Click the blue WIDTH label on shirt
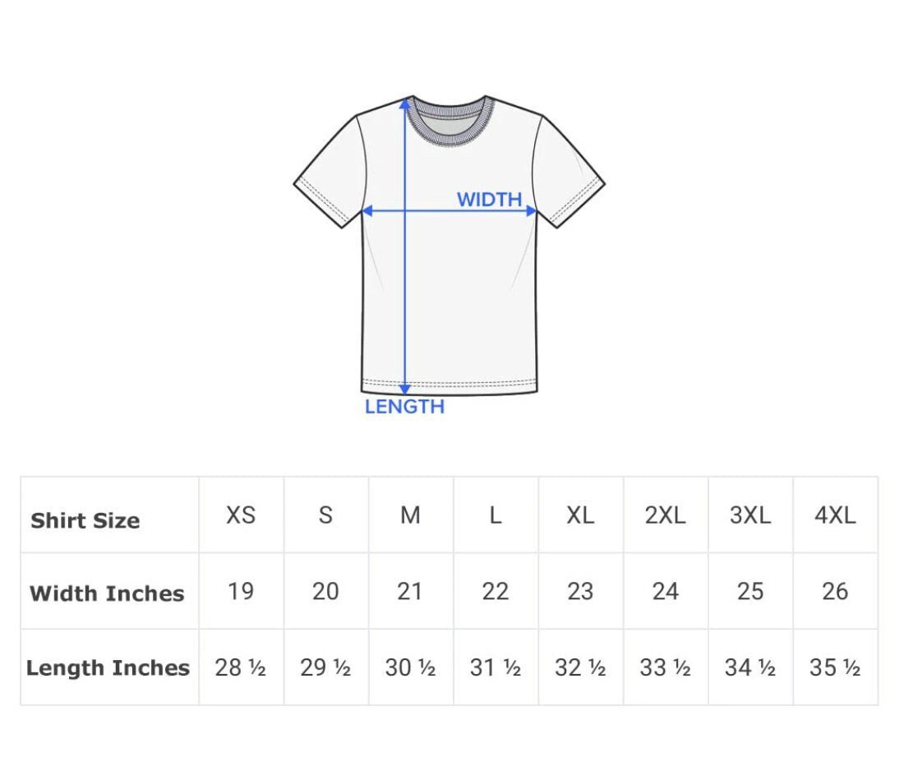This screenshot has height=771, width=904. [489, 199]
